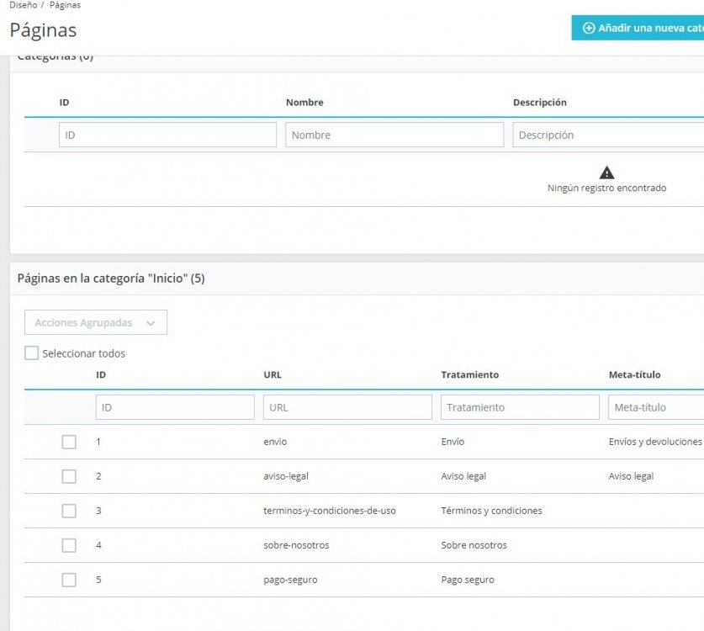Click the warning triangle icon
The width and height of the screenshot is (704, 631).
pyautogui.click(x=606, y=172)
